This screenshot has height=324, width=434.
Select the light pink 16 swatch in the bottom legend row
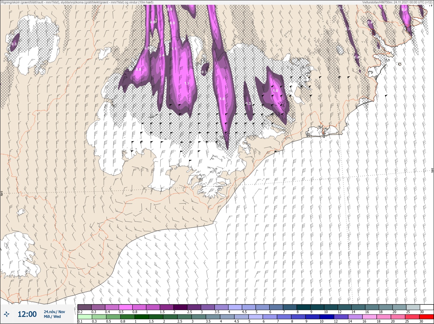[x=369, y=317]
